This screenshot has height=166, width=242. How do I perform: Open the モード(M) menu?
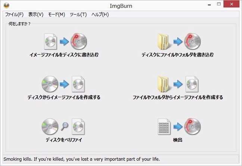pyautogui.click(x=56, y=15)
